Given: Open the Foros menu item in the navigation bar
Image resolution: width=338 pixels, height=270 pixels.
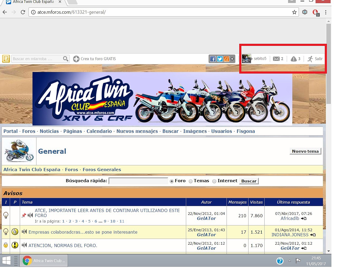Looking at the screenshot, I should click(29, 131).
